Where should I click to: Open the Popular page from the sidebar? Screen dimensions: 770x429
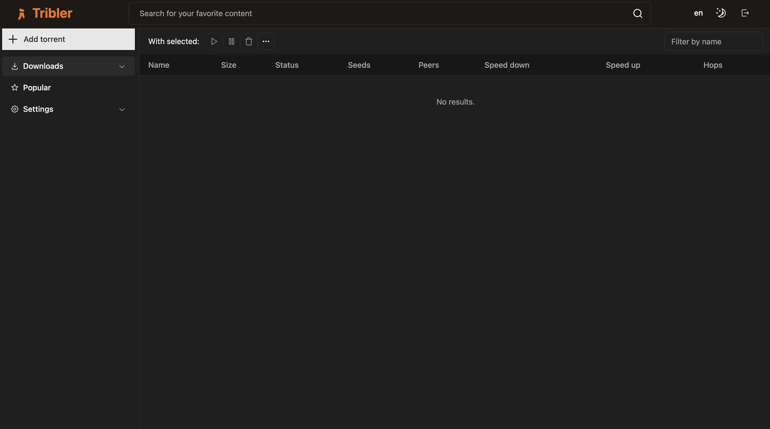coord(37,87)
